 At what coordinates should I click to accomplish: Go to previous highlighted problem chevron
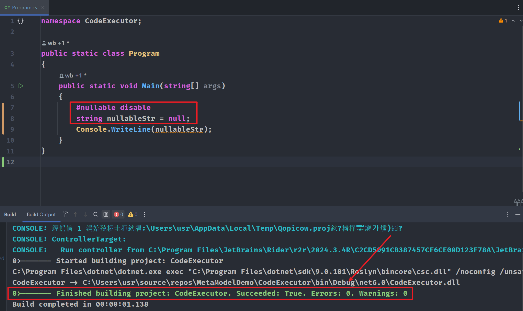513,21
